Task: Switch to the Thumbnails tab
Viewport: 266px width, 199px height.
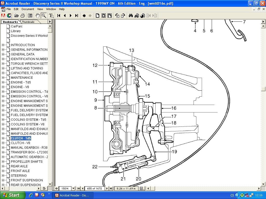Action: 28,22
